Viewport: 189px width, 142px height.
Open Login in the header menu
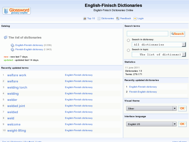point(141,18)
